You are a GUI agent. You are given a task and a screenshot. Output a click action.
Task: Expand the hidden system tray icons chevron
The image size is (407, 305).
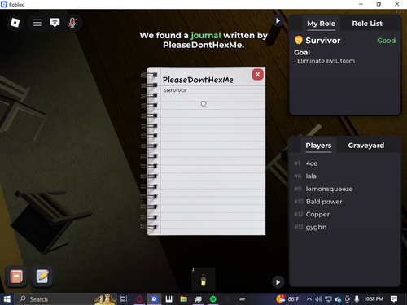(309, 299)
